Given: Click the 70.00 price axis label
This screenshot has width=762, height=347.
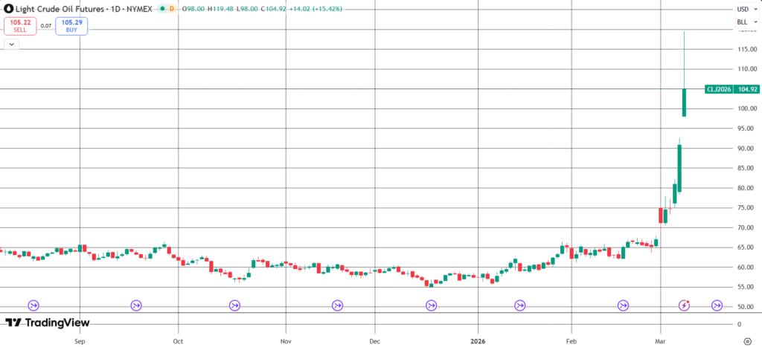Looking at the screenshot, I should click(747, 227).
